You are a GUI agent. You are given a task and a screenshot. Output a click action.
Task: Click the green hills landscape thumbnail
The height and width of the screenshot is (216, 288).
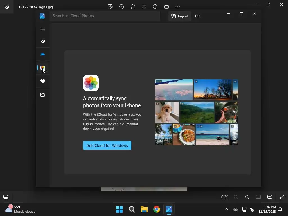coord(197,112)
